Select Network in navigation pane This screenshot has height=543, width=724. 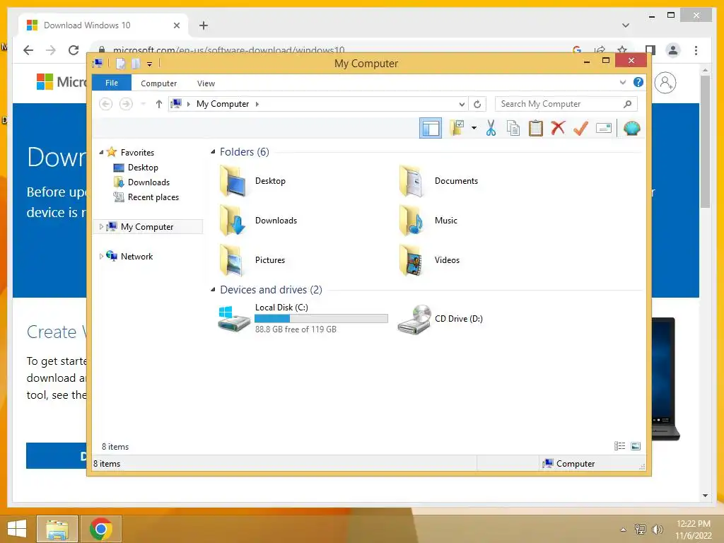pos(136,256)
